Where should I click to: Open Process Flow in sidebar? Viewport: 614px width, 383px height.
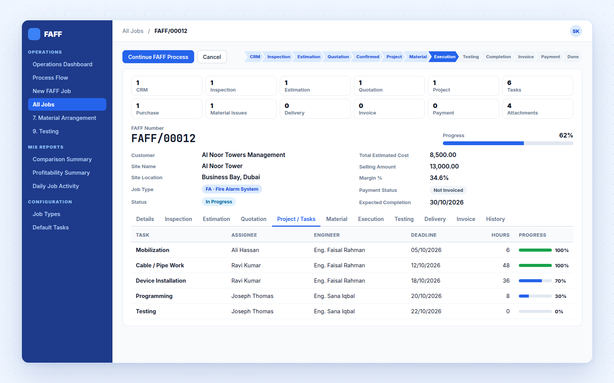tap(67, 78)
